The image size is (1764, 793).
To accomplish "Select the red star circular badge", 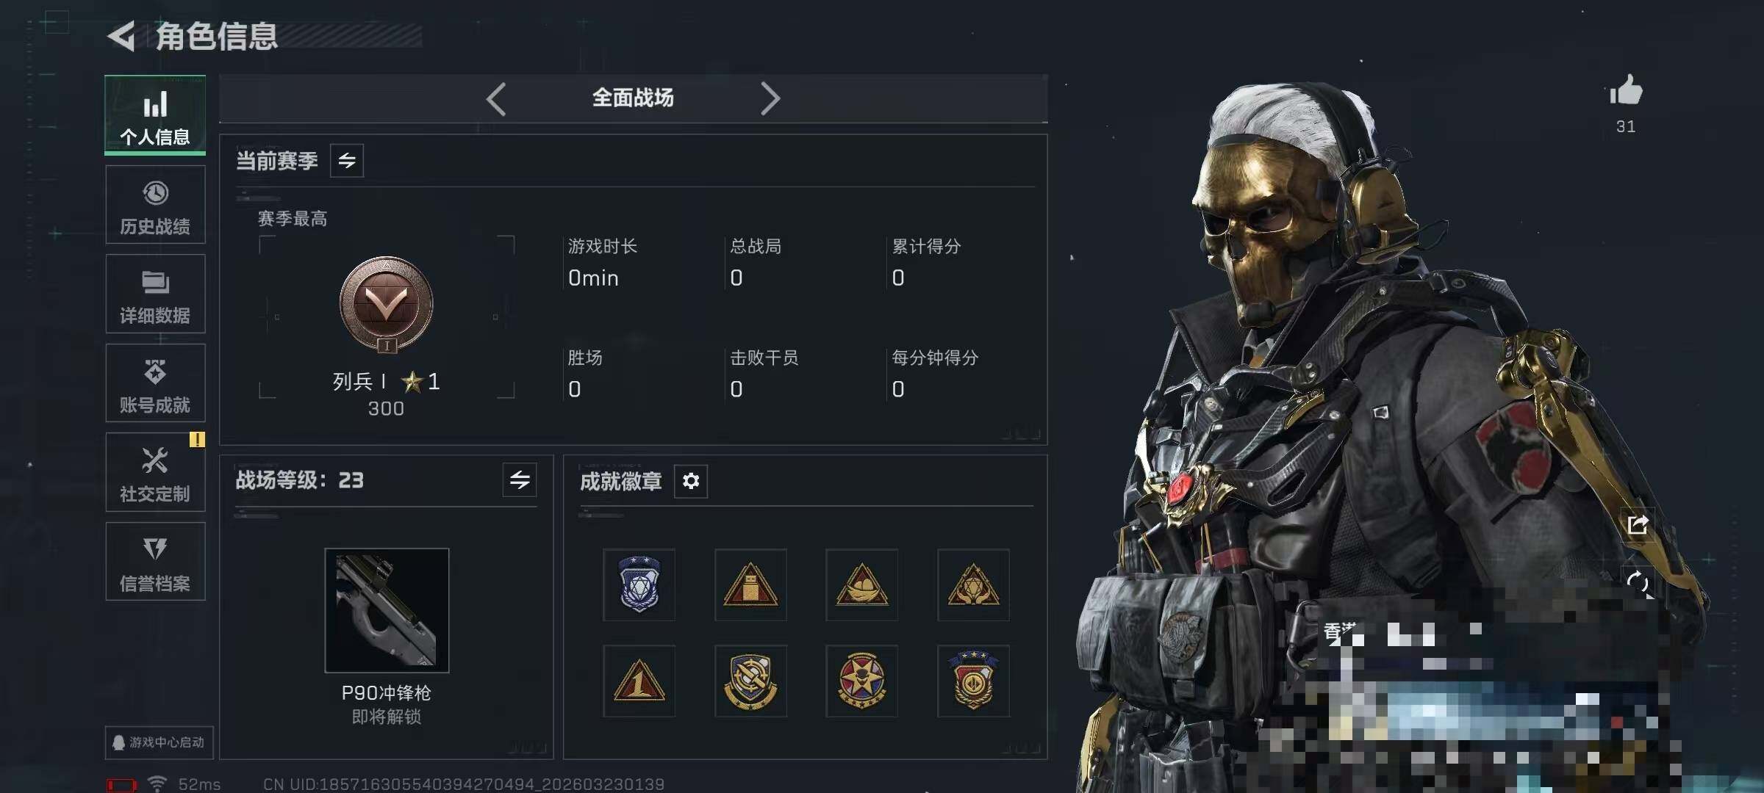I will tap(861, 681).
